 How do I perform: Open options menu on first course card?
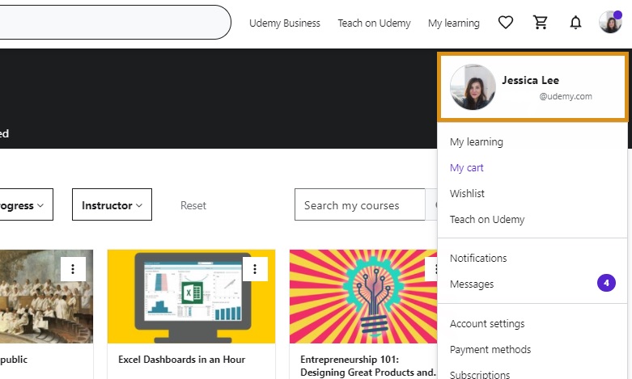pyautogui.click(x=73, y=269)
